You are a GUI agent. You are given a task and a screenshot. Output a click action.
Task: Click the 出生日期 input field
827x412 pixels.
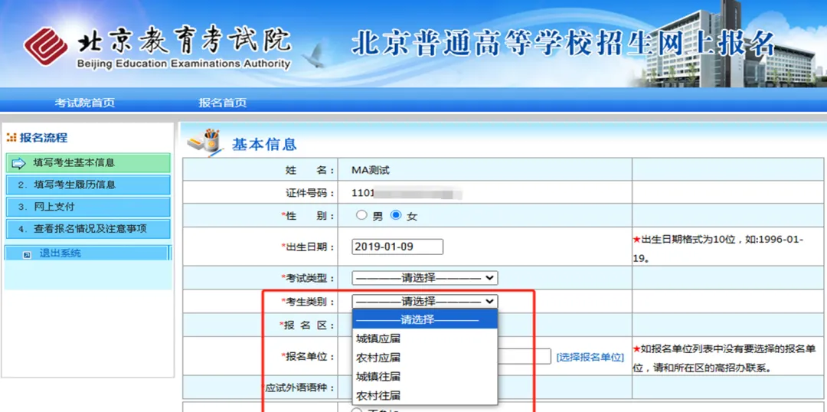tap(397, 247)
